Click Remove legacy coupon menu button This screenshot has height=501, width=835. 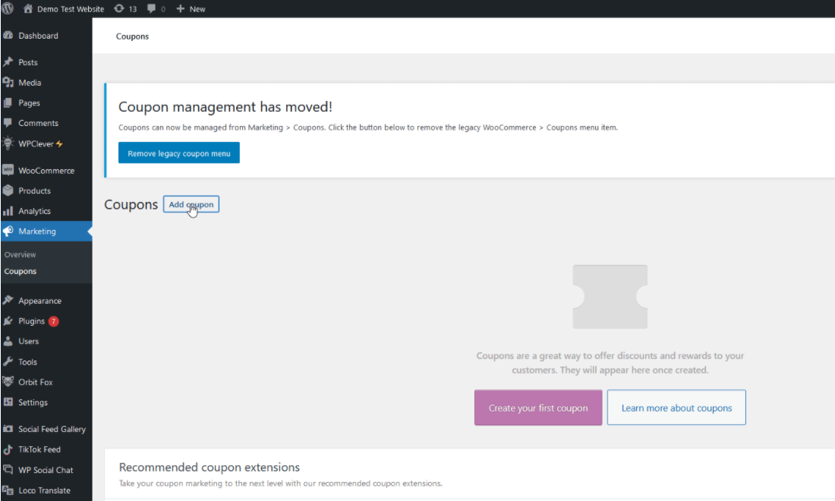178,153
